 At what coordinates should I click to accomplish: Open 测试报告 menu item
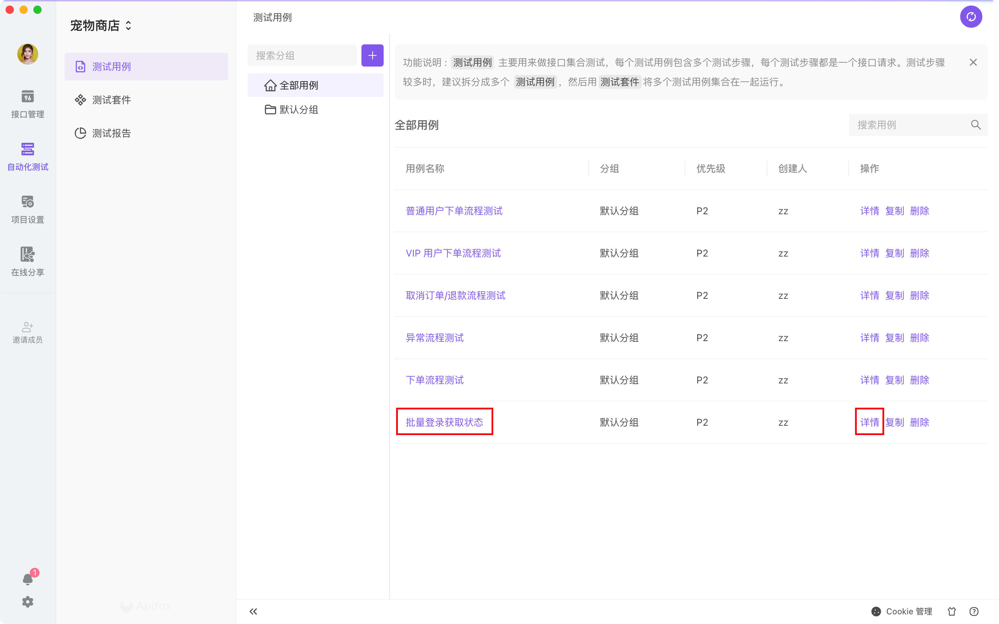[111, 133]
